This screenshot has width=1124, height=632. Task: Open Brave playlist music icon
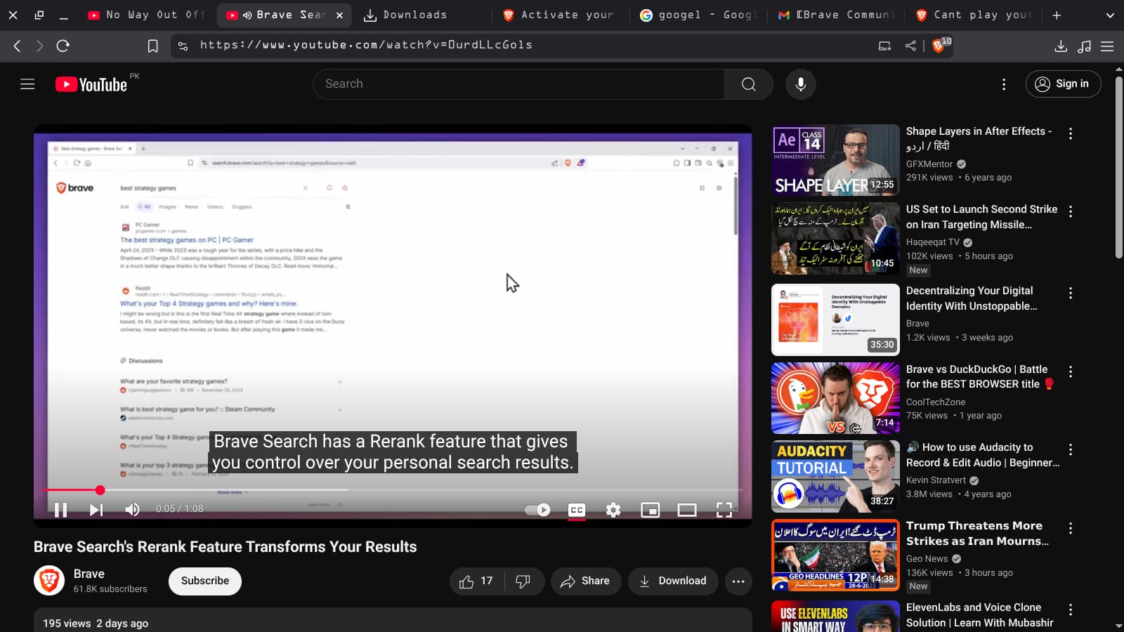(1085, 46)
